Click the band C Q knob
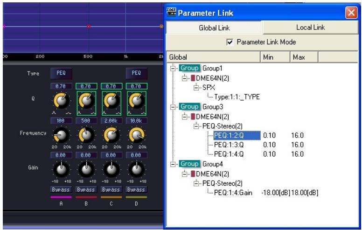362x230 pixels. pos(111,101)
